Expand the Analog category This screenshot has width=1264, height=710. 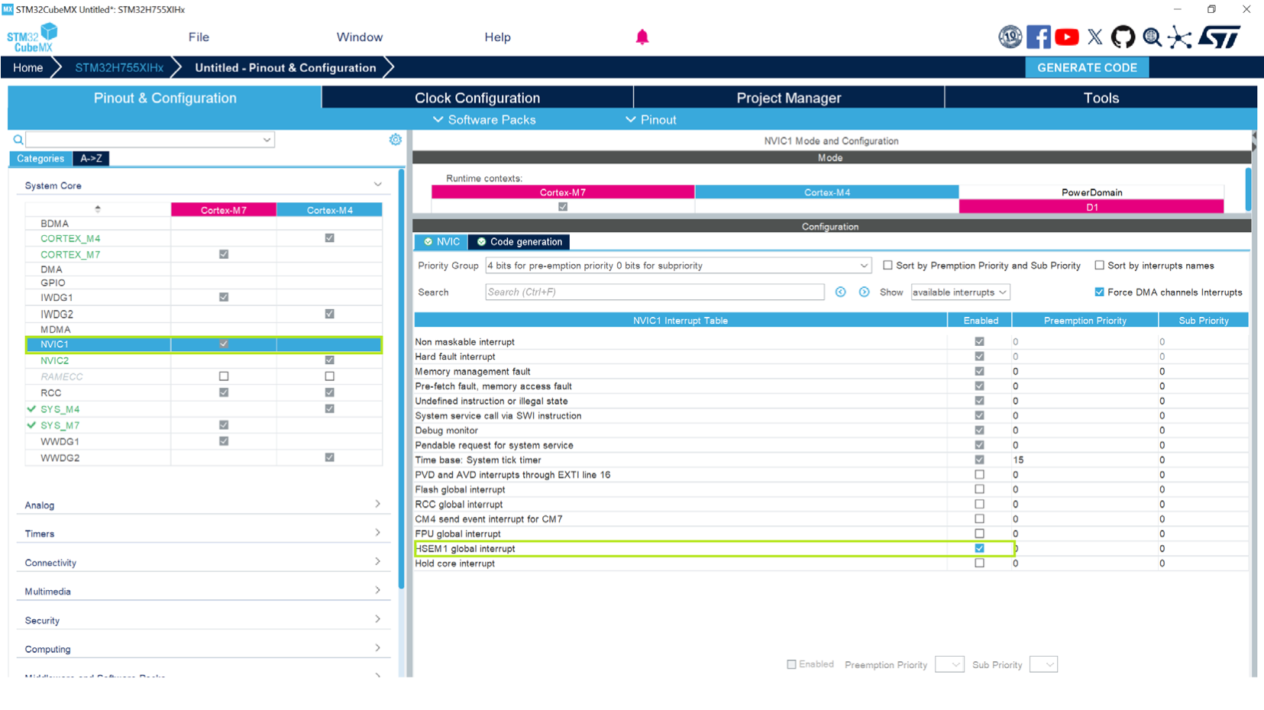(377, 504)
